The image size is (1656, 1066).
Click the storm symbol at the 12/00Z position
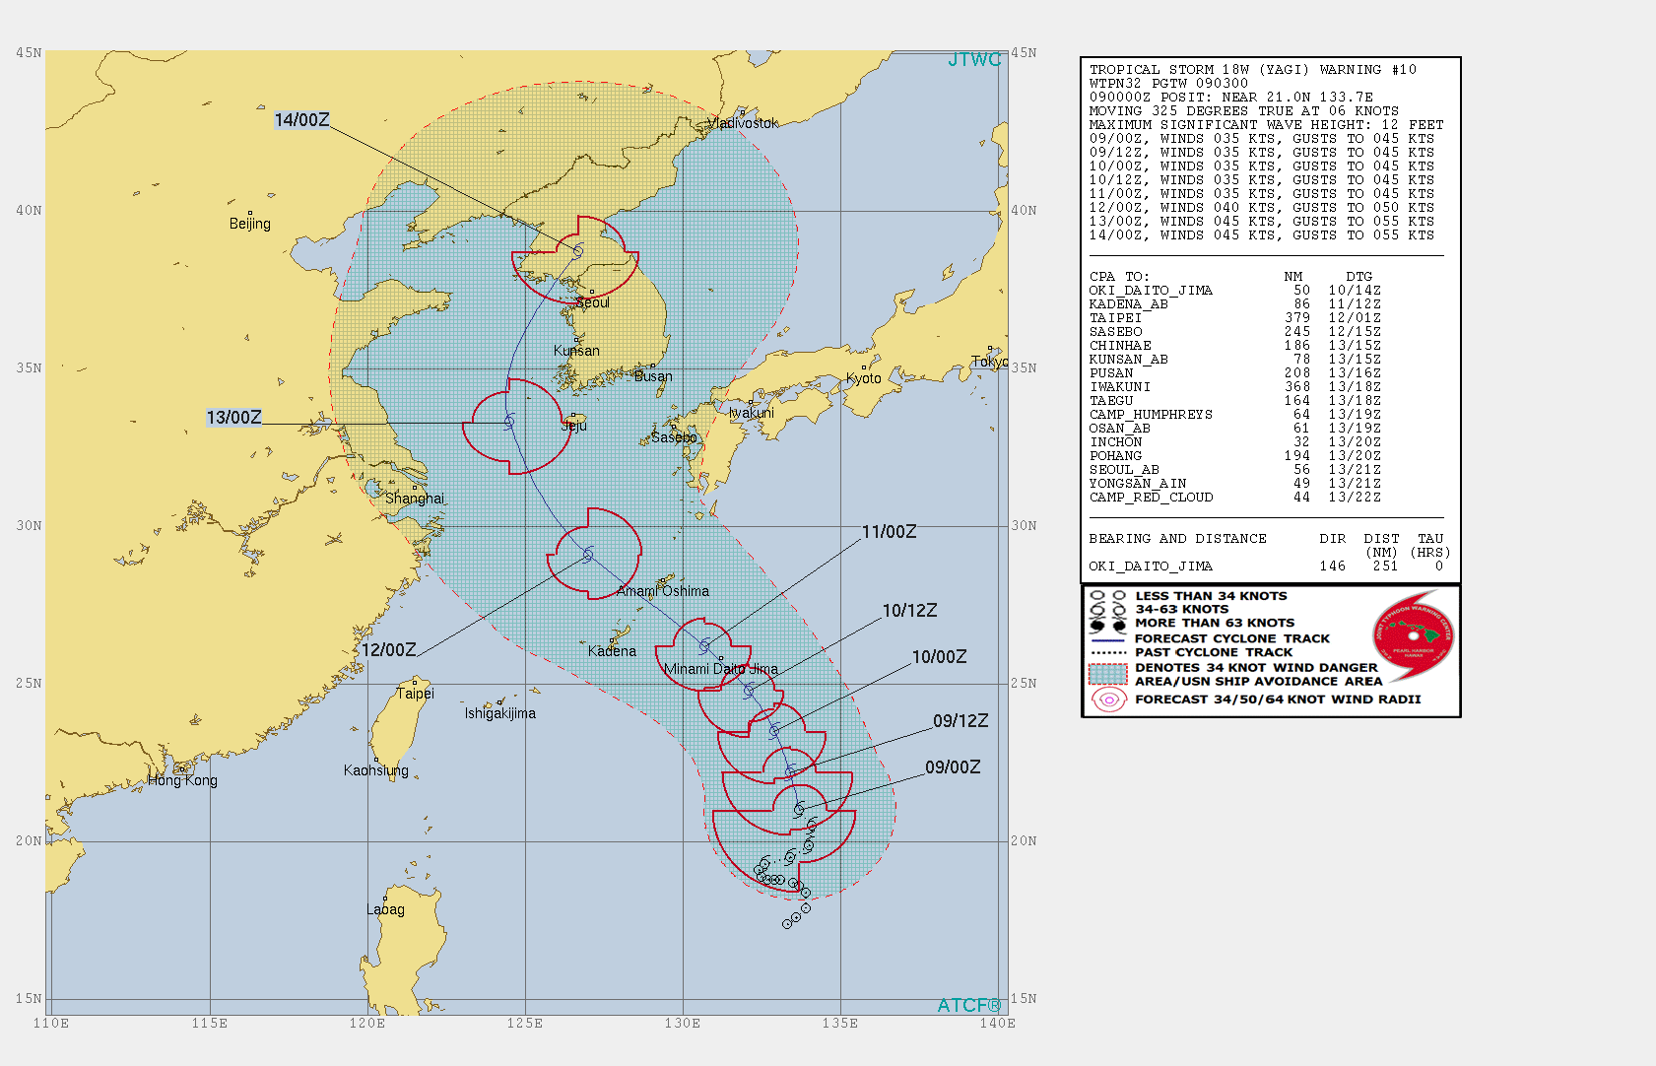pos(588,555)
